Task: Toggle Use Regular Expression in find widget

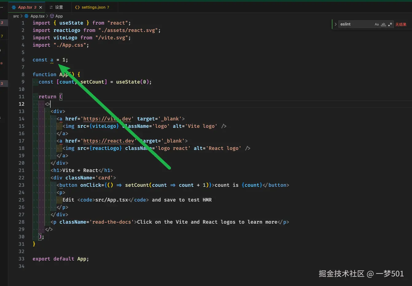Action: coord(390,24)
